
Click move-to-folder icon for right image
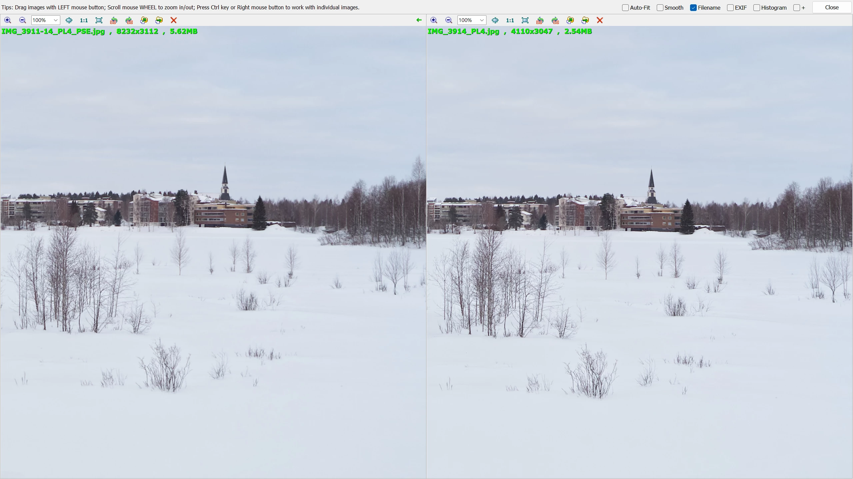pyautogui.click(x=585, y=20)
